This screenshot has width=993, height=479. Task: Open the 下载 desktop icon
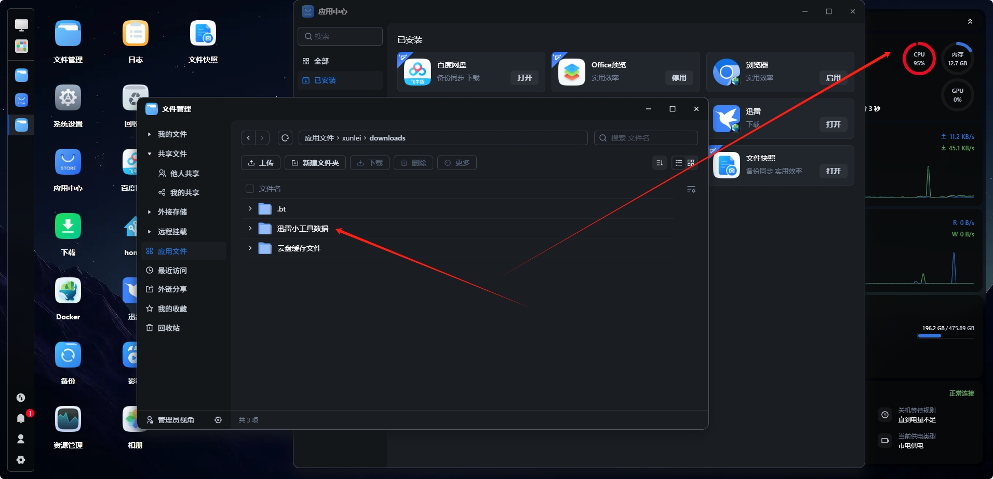[x=68, y=227]
